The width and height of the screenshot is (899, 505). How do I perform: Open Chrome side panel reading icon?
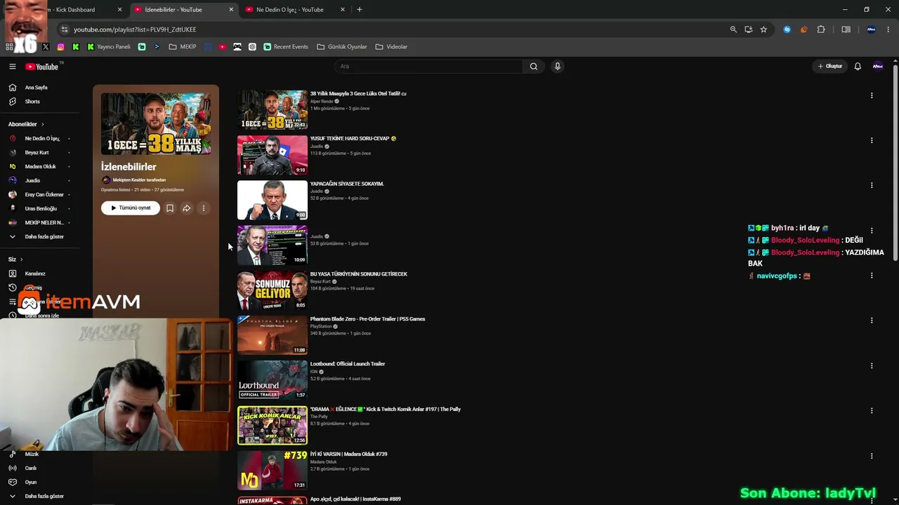[846, 29]
